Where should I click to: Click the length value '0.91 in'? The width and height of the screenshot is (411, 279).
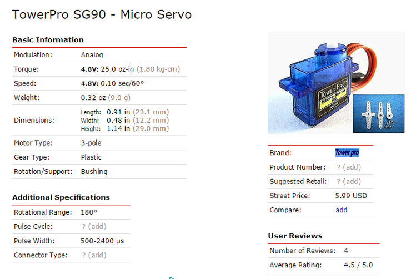(118, 112)
